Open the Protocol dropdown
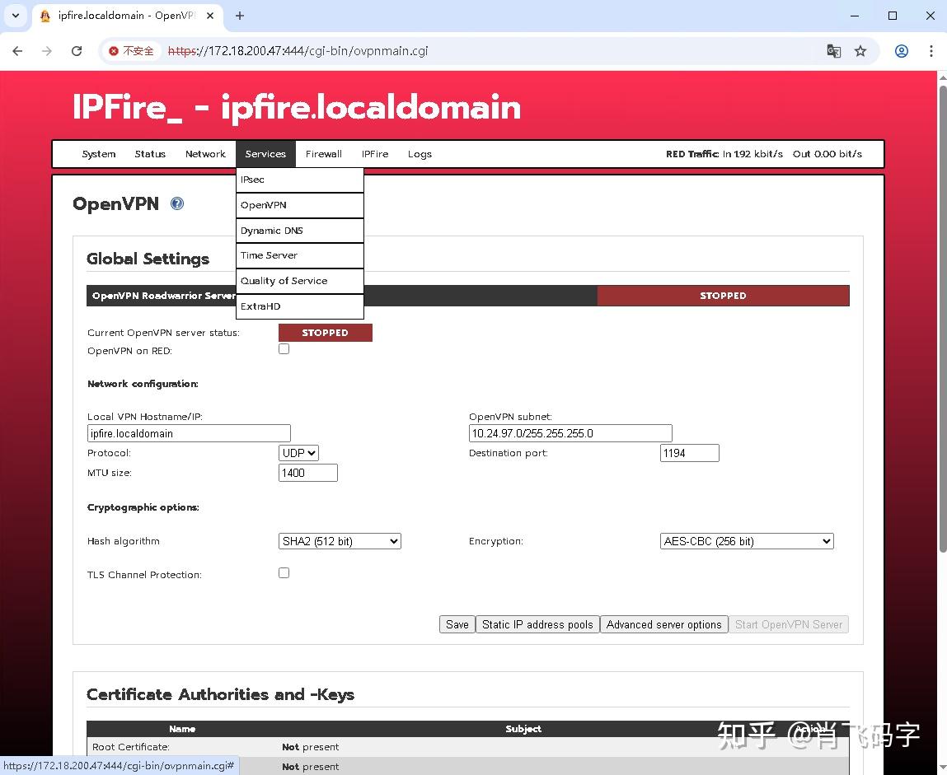This screenshot has height=775, width=947. coord(298,452)
